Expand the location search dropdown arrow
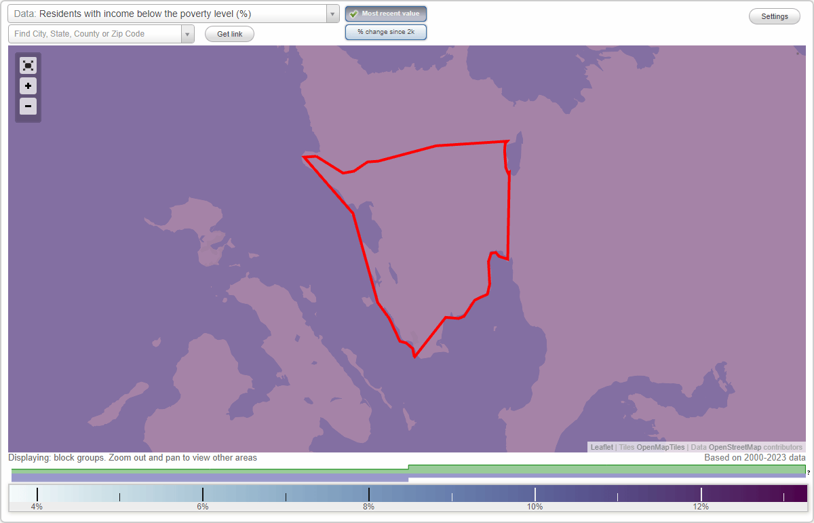This screenshot has width=814, height=523. pos(187,34)
